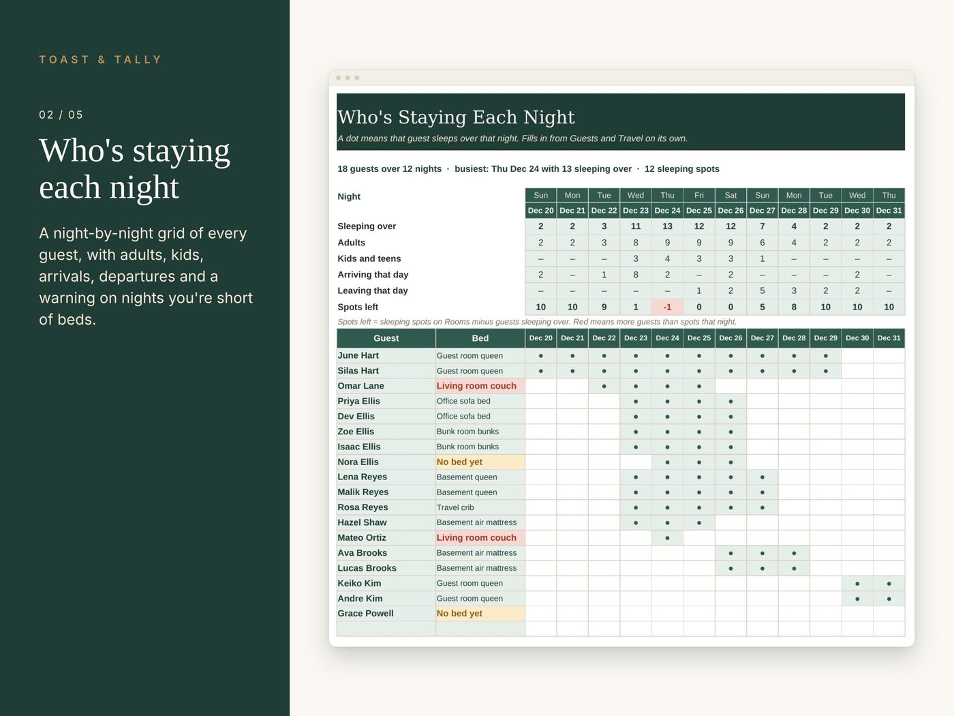Select the red -1 Spots left cell
This screenshot has height=716, width=954.
pos(667,307)
